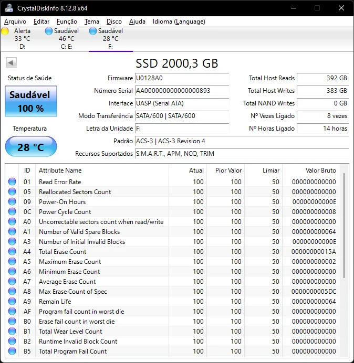This screenshot has height=363, width=354.
Task: Open the Função menu
Action: click(x=67, y=22)
